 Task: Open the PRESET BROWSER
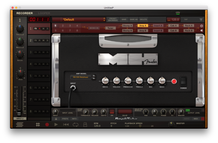(113, 19)
